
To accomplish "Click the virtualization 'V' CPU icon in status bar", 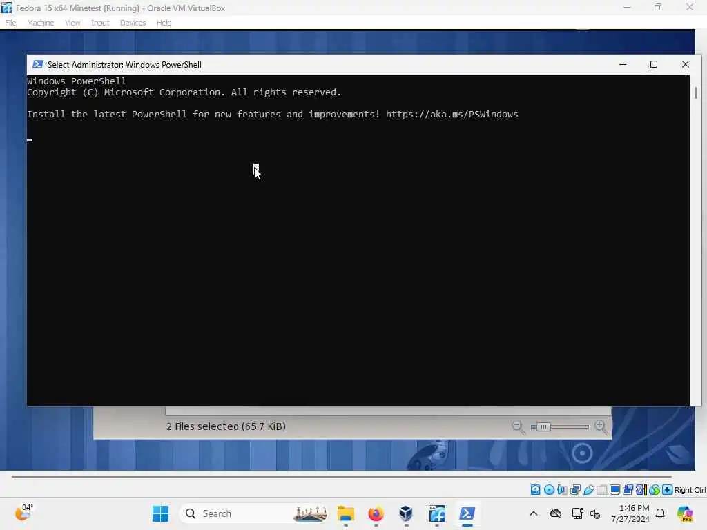I will 641,490.
